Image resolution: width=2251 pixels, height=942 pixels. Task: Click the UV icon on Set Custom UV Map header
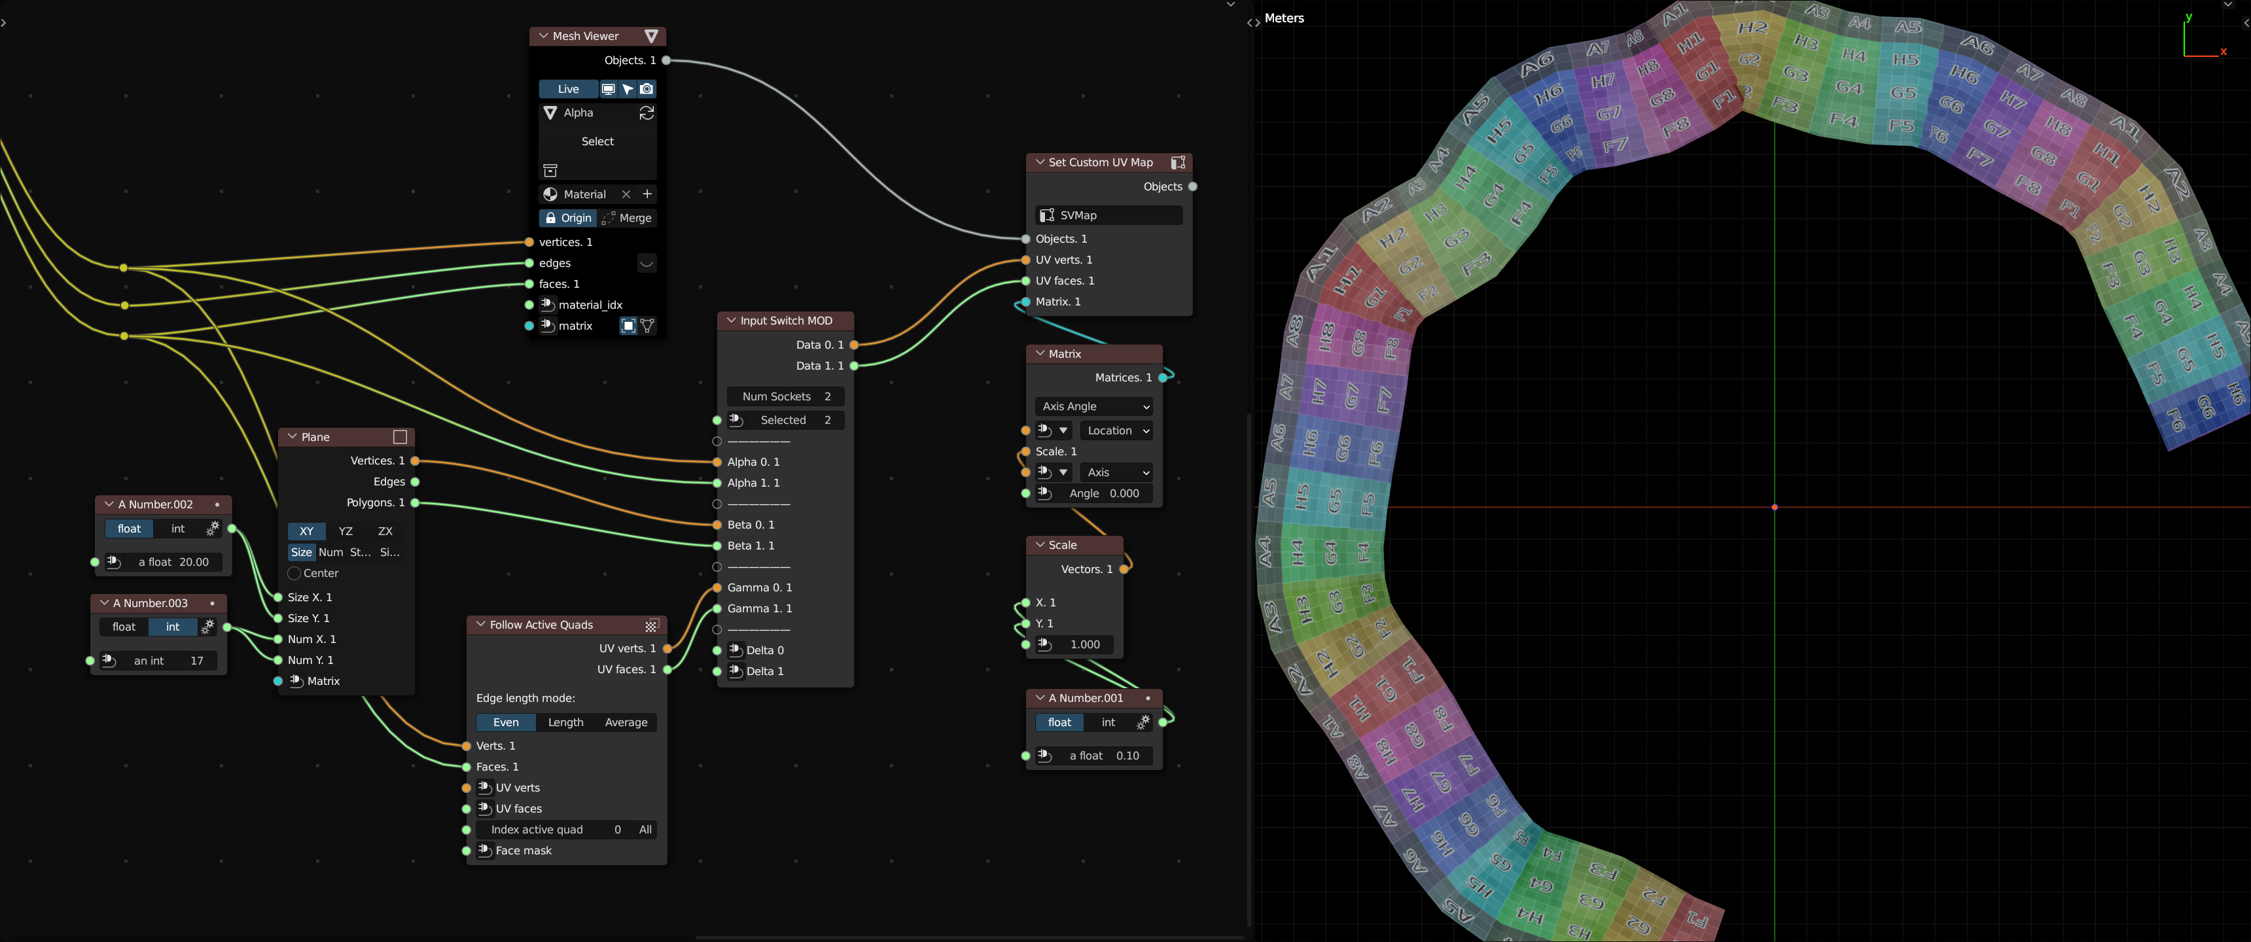point(1177,162)
